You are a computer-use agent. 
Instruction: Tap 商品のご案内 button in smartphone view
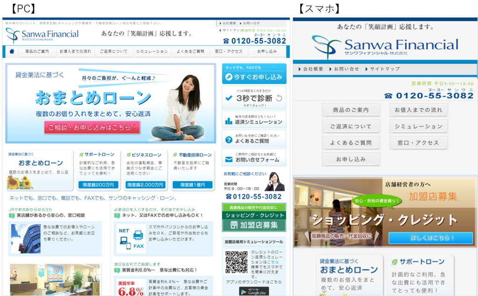pos(351,110)
